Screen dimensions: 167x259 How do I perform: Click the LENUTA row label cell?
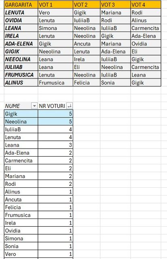click(x=21, y=13)
